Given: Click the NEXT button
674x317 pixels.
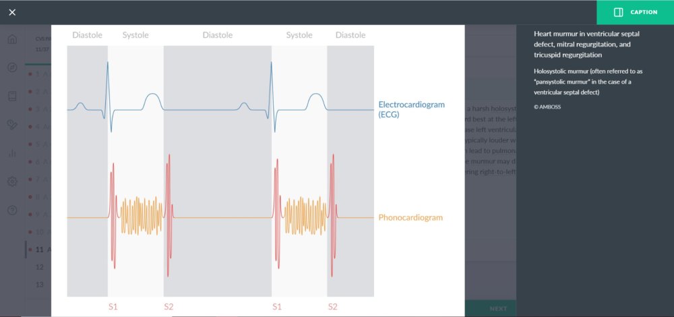Looking at the screenshot, I should click(x=498, y=308).
